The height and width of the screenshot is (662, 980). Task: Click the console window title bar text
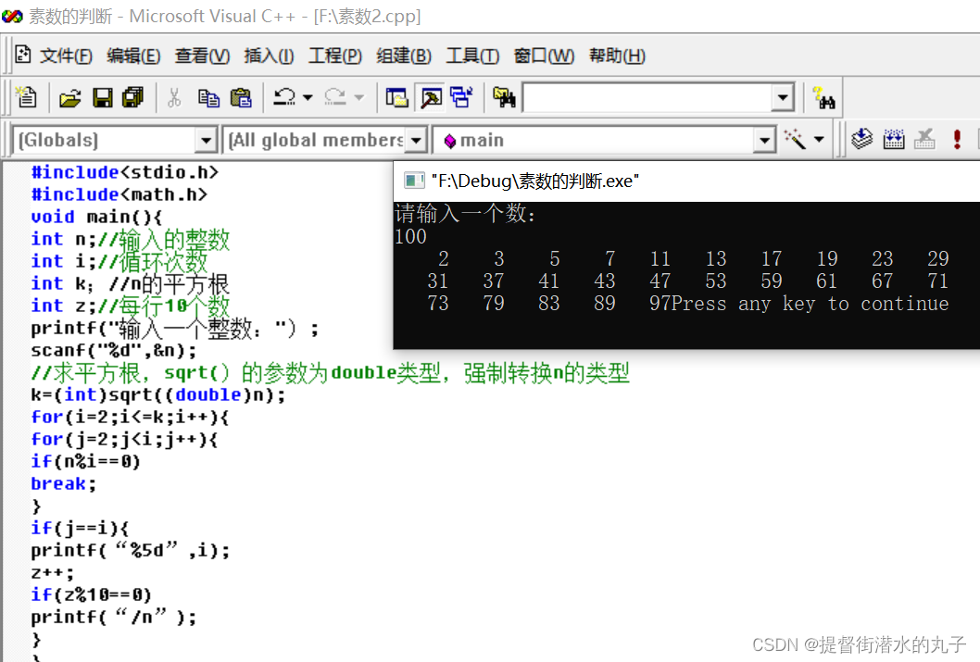click(535, 181)
